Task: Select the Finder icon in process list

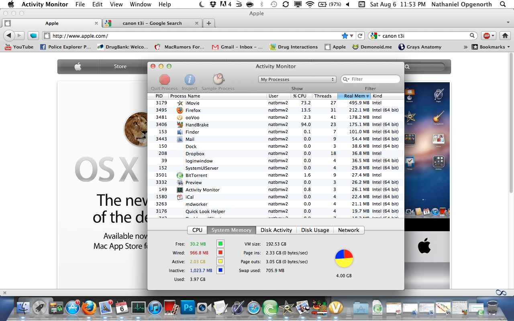Action: [x=180, y=132]
